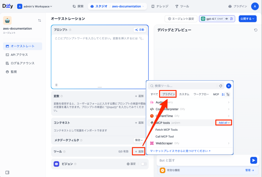This screenshot has width=262, height=177.
Task: Open 管理 for enabled features
Action: 250,170
